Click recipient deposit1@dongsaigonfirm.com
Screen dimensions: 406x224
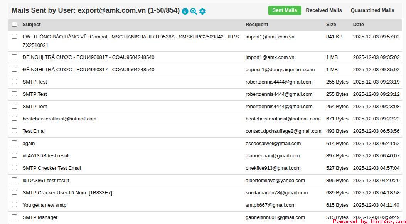click(x=280, y=70)
